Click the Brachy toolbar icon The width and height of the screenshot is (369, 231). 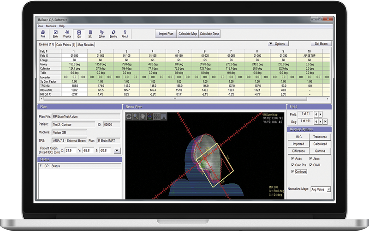113,33
